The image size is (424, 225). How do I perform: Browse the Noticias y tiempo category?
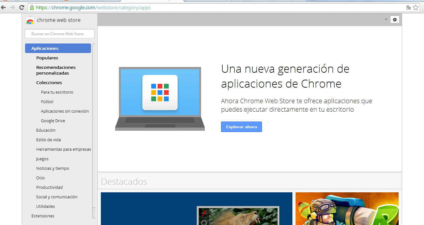[53, 168]
